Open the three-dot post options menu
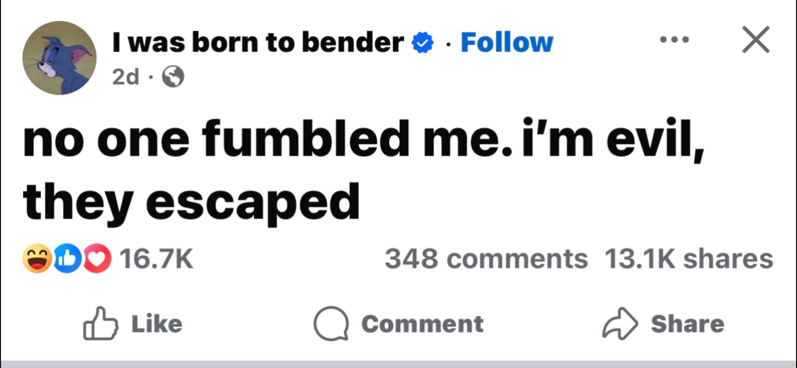The image size is (797, 368). point(675,39)
